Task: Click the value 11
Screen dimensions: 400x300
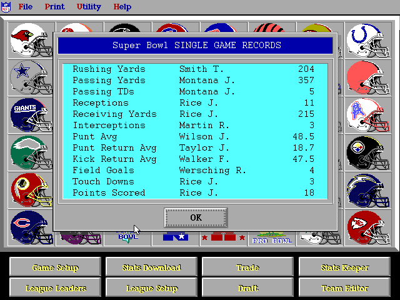Action: (x=309, y=102)
